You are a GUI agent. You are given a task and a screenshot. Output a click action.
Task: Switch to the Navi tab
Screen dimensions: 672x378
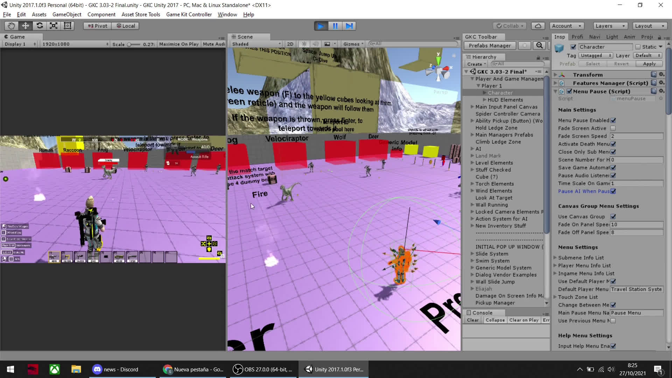click(x=594, y=37)
